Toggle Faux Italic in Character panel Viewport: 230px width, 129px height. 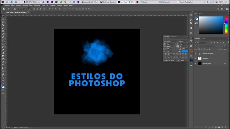tap(169, 54)
